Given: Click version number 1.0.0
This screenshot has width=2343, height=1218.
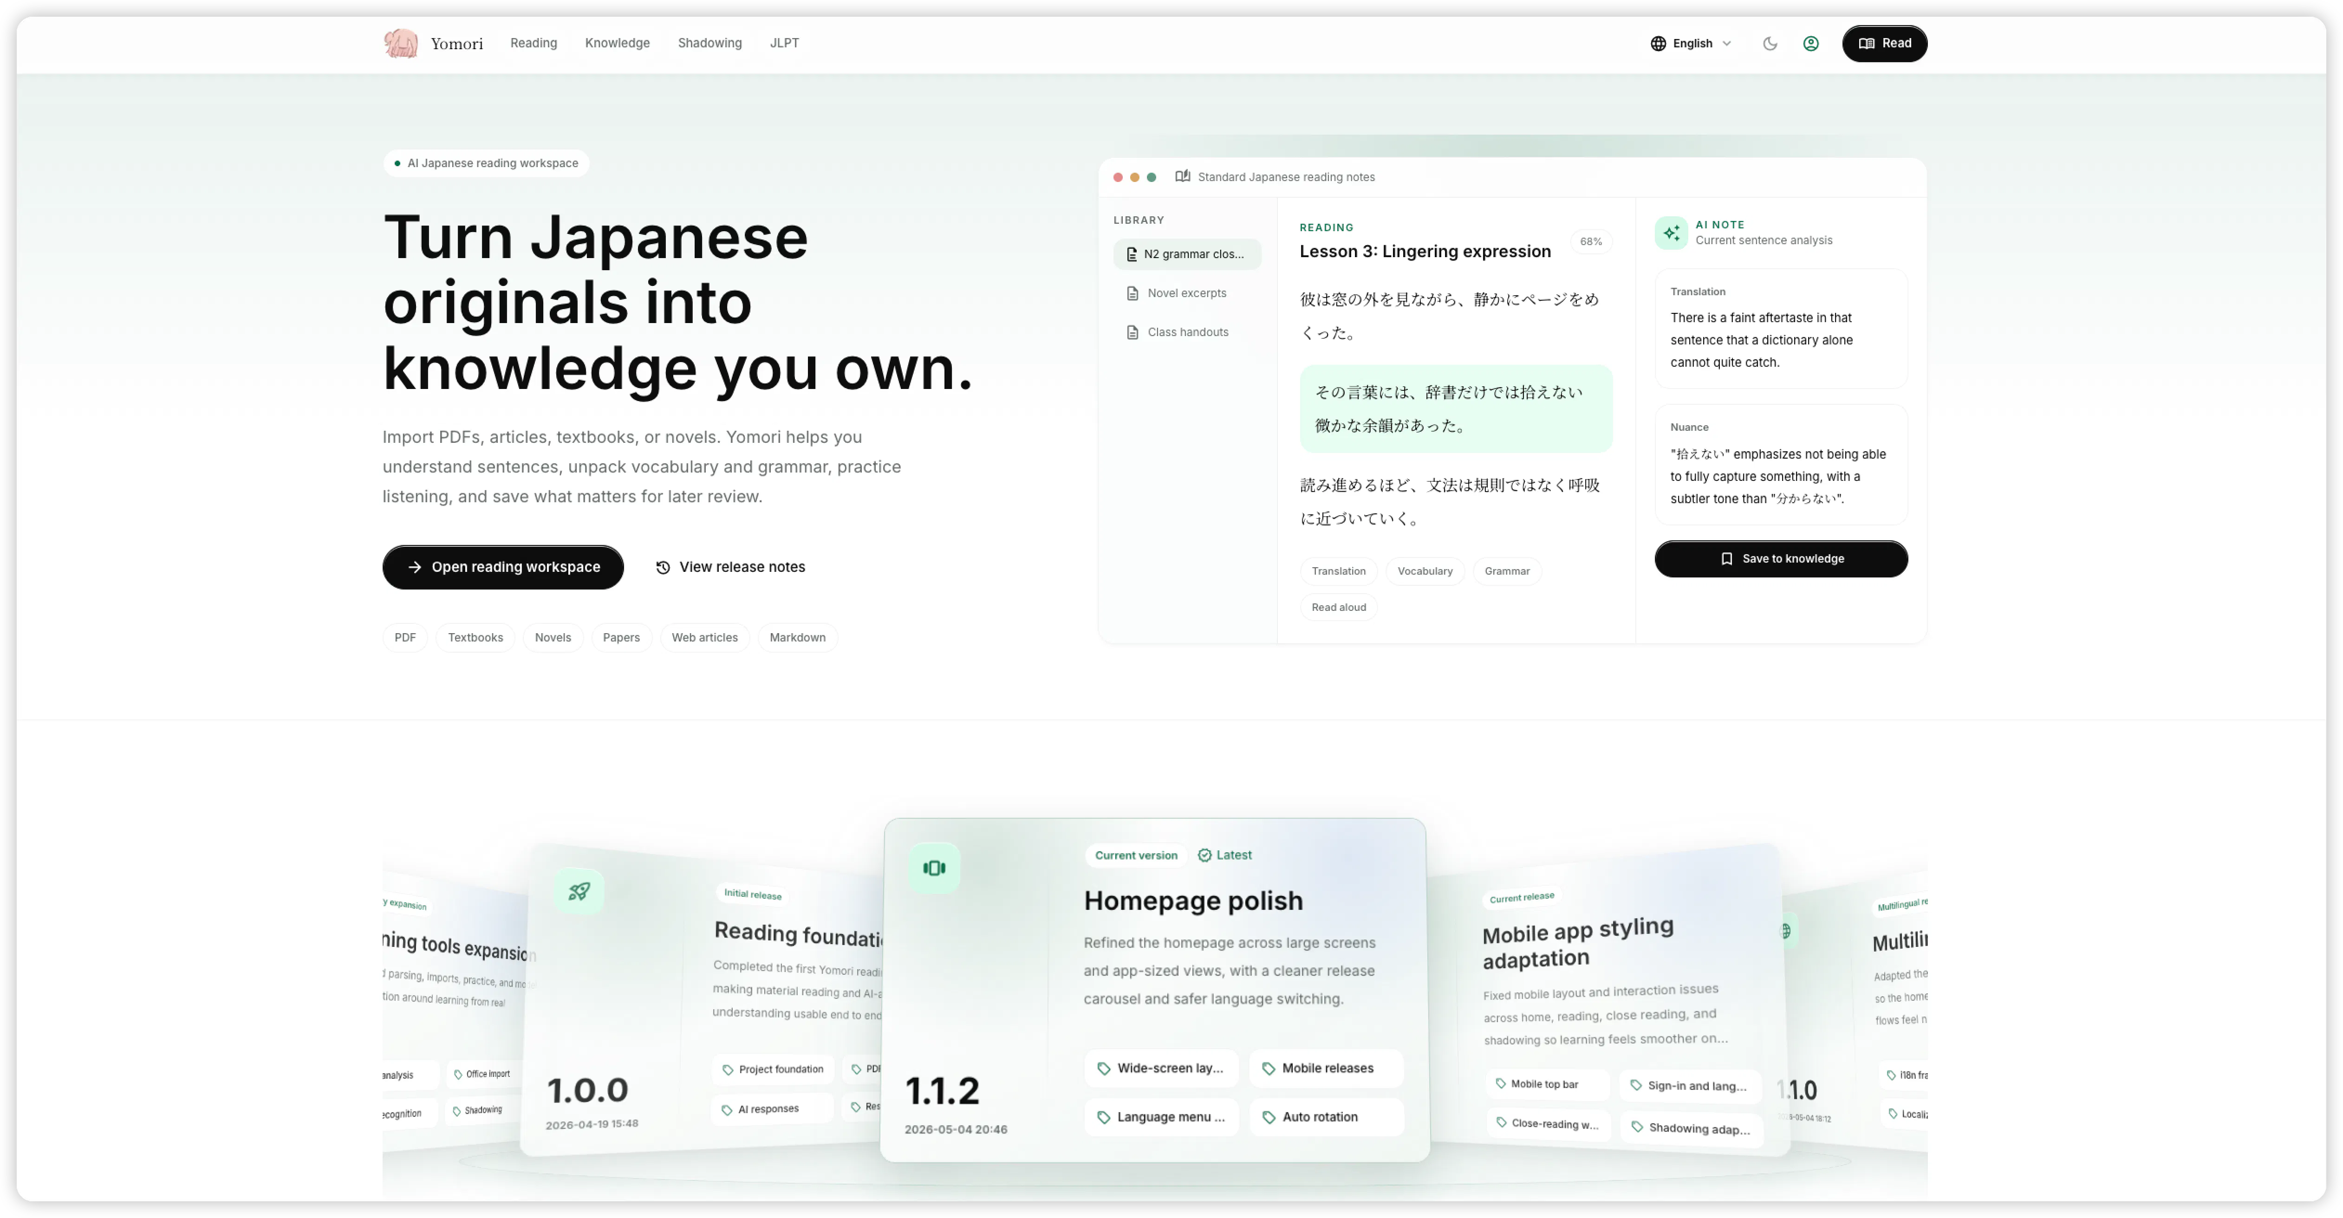Looking at the screenshot, I should 587,1090.
